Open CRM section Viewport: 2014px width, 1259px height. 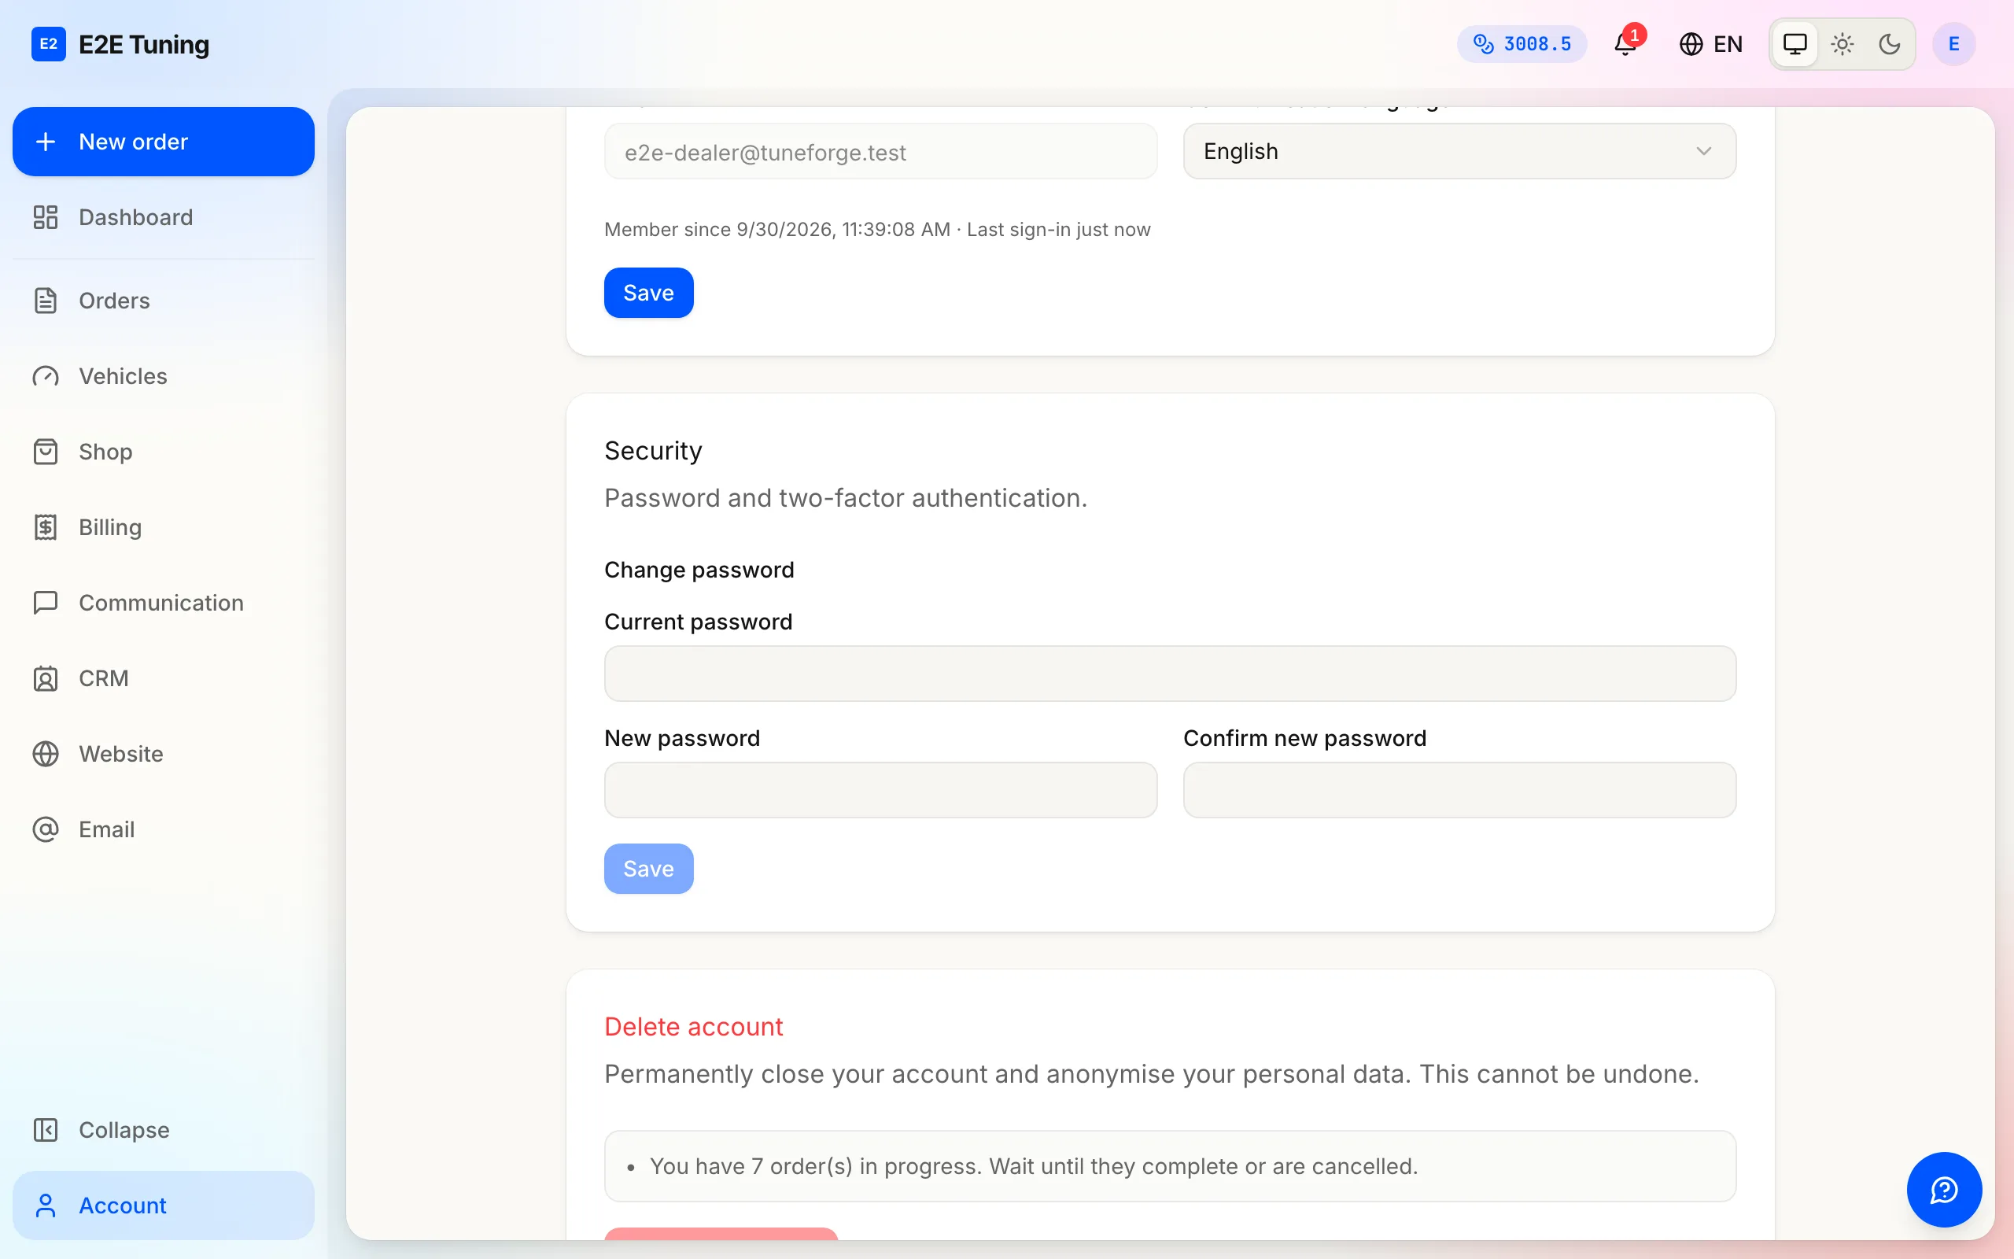[163, 678]
